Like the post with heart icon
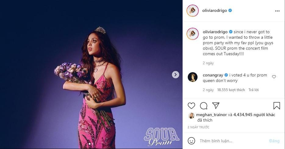Image resolution: width=285 pixels, height=149 pixels. [x=191, y=106]
